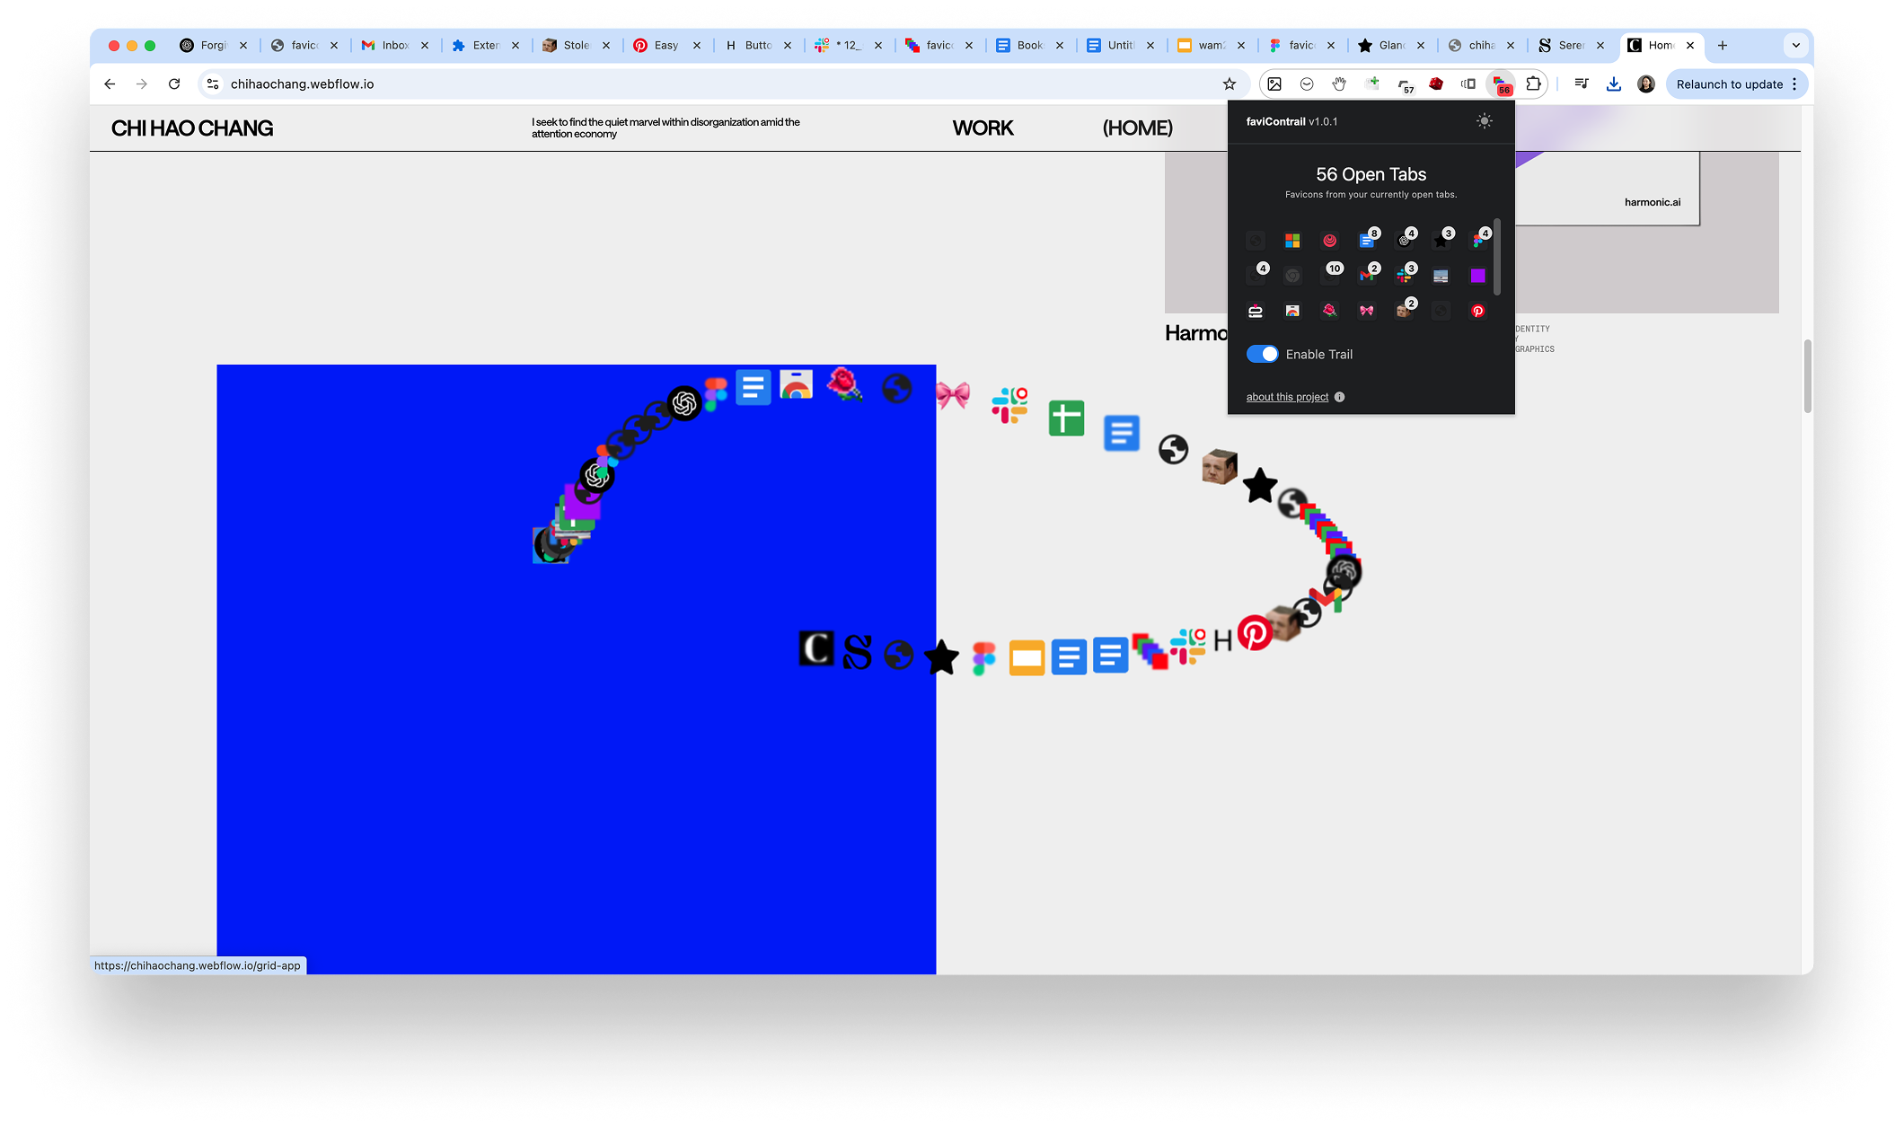Click the CHI HAO CHANG site logo
Viewport: 1904px width, 1127px height.
click(192, 128)
